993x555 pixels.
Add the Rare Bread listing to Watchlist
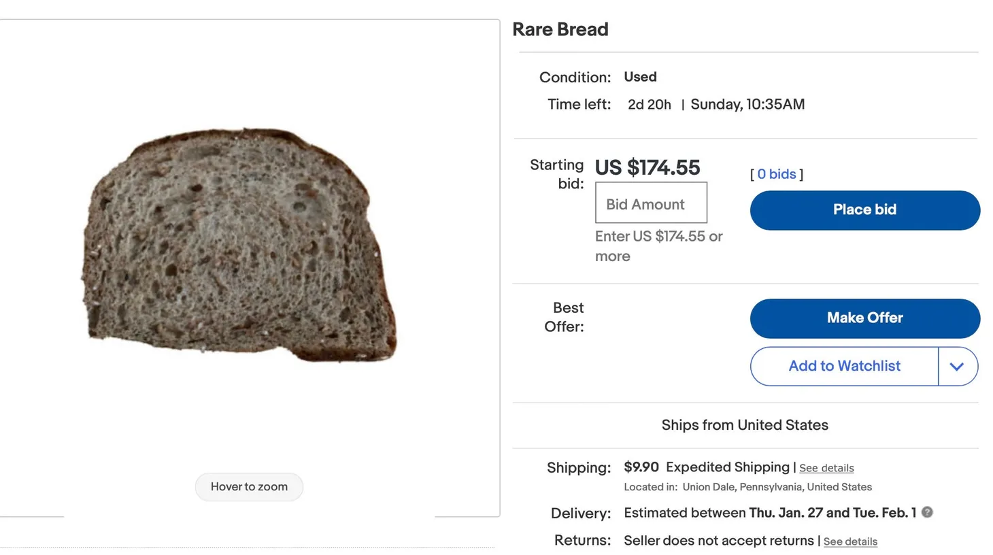coord(844,366)
